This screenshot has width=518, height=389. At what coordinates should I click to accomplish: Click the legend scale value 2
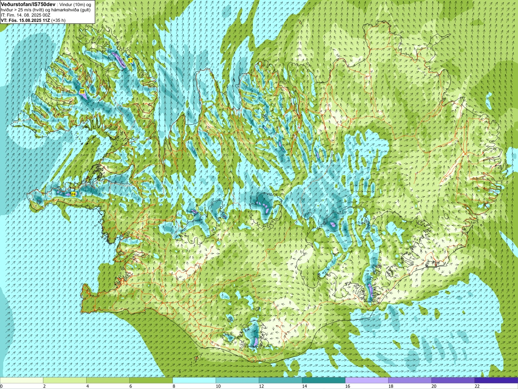(44, 386)
